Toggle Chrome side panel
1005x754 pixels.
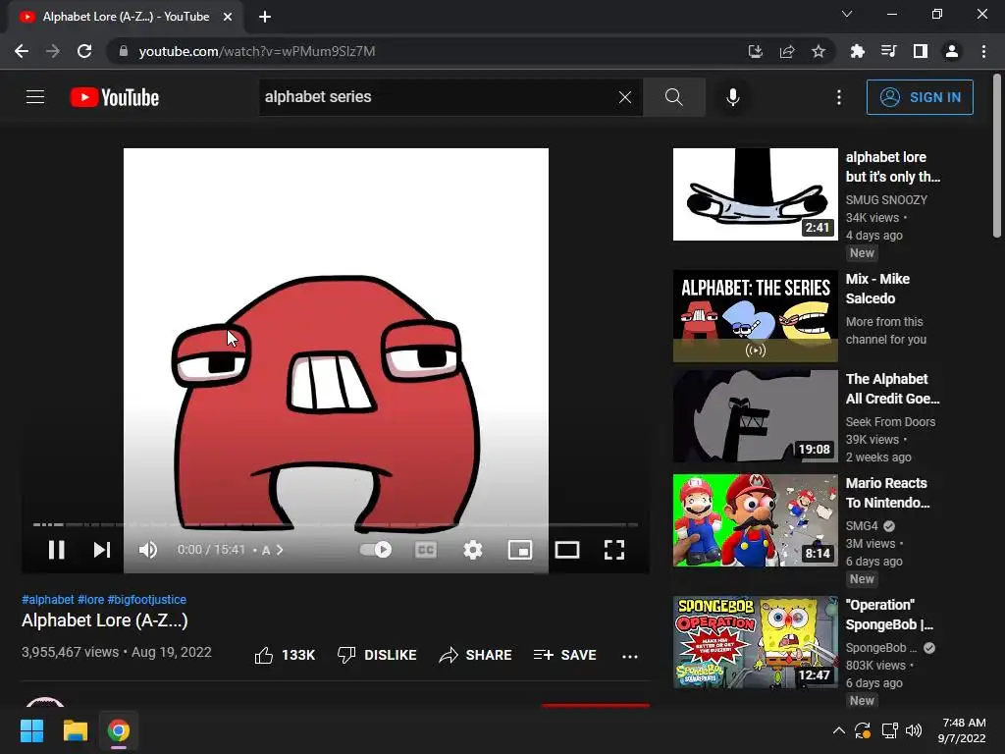pyautogui.click(x=921, y=51)
